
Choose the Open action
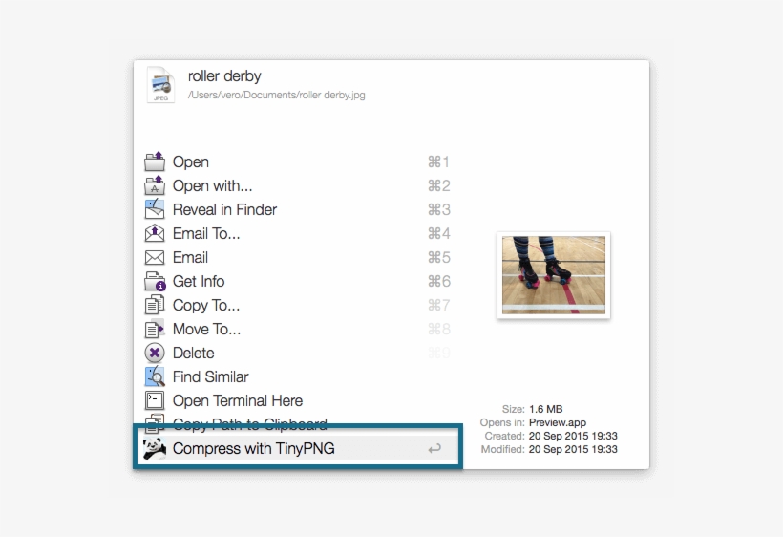298,161
